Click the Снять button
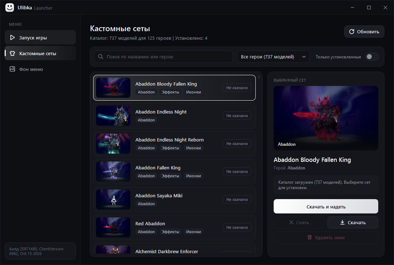Viewport: 394px width, 265px height. point(299,222)
